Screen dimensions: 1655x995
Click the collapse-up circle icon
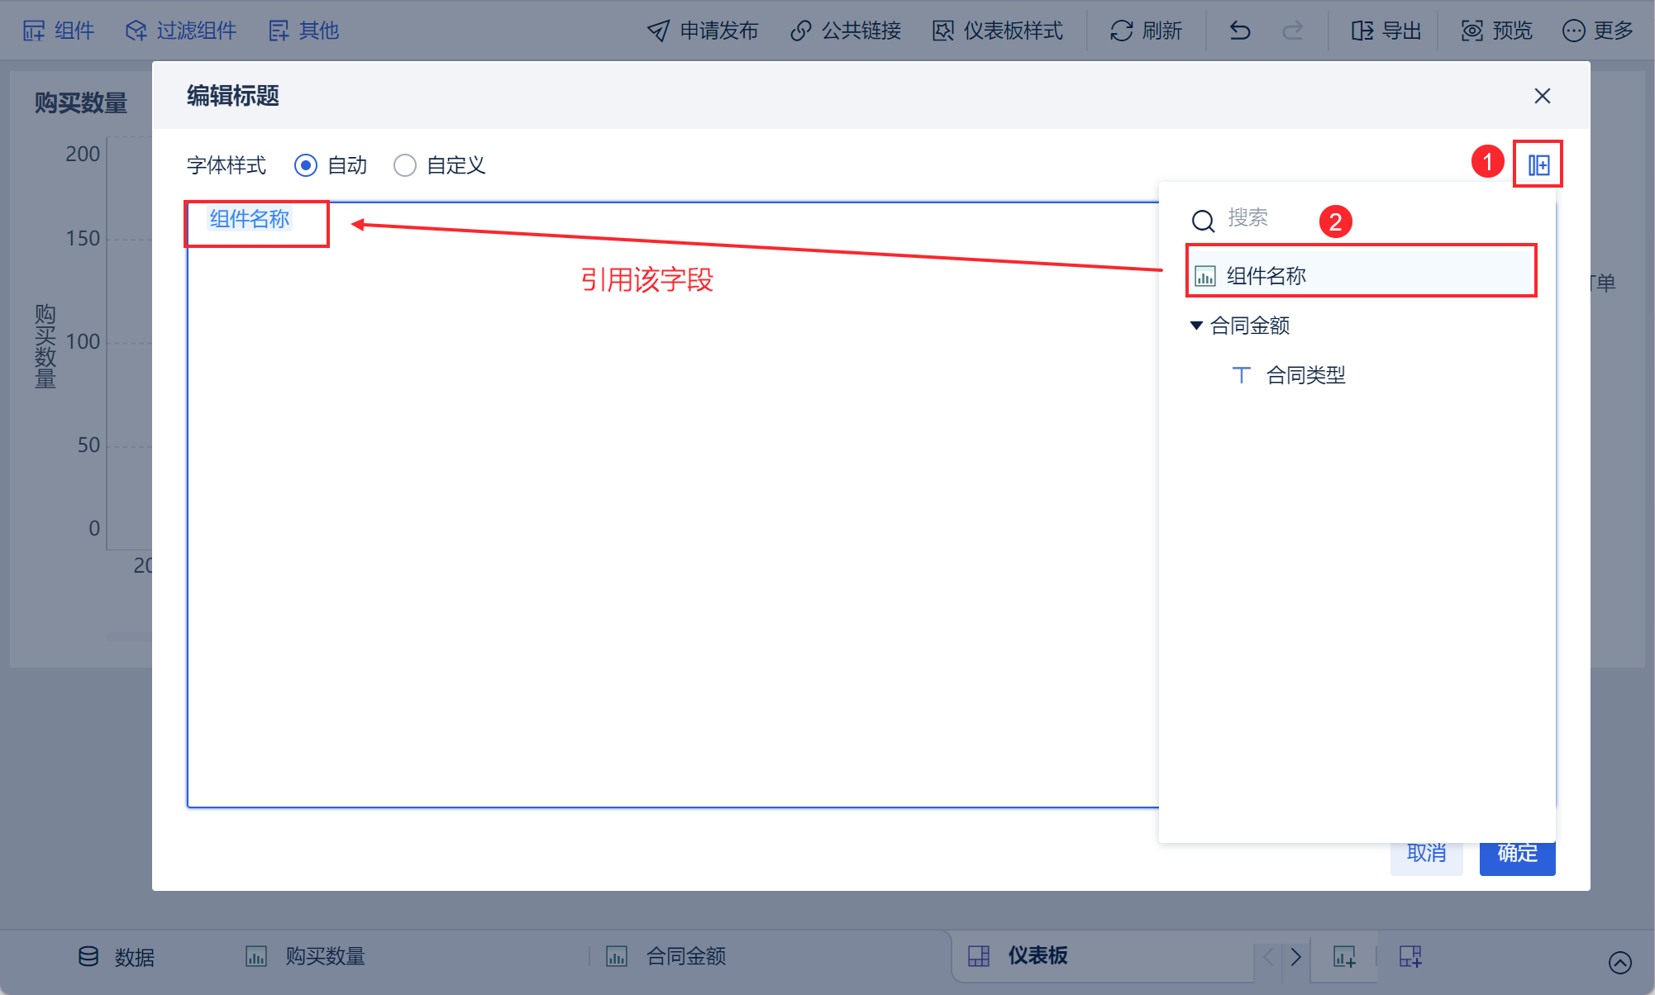point(1619,963)
